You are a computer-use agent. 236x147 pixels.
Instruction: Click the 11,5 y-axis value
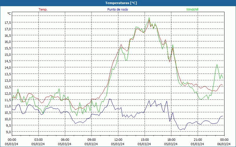[8, 100]
